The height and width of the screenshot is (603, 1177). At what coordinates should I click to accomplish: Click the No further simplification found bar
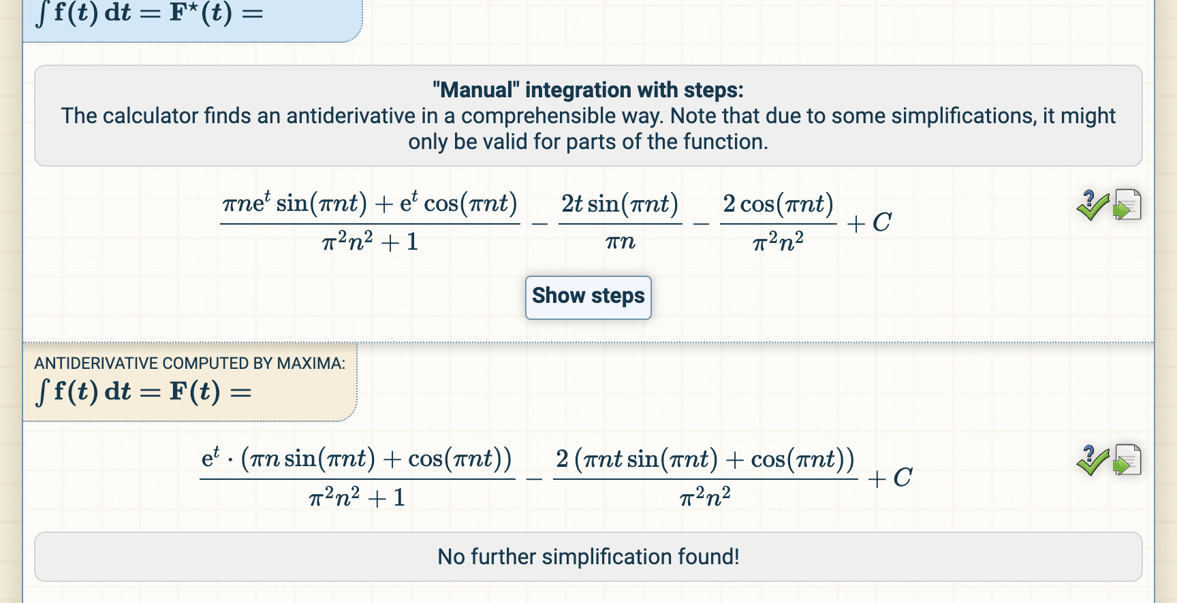coord(588,557)
